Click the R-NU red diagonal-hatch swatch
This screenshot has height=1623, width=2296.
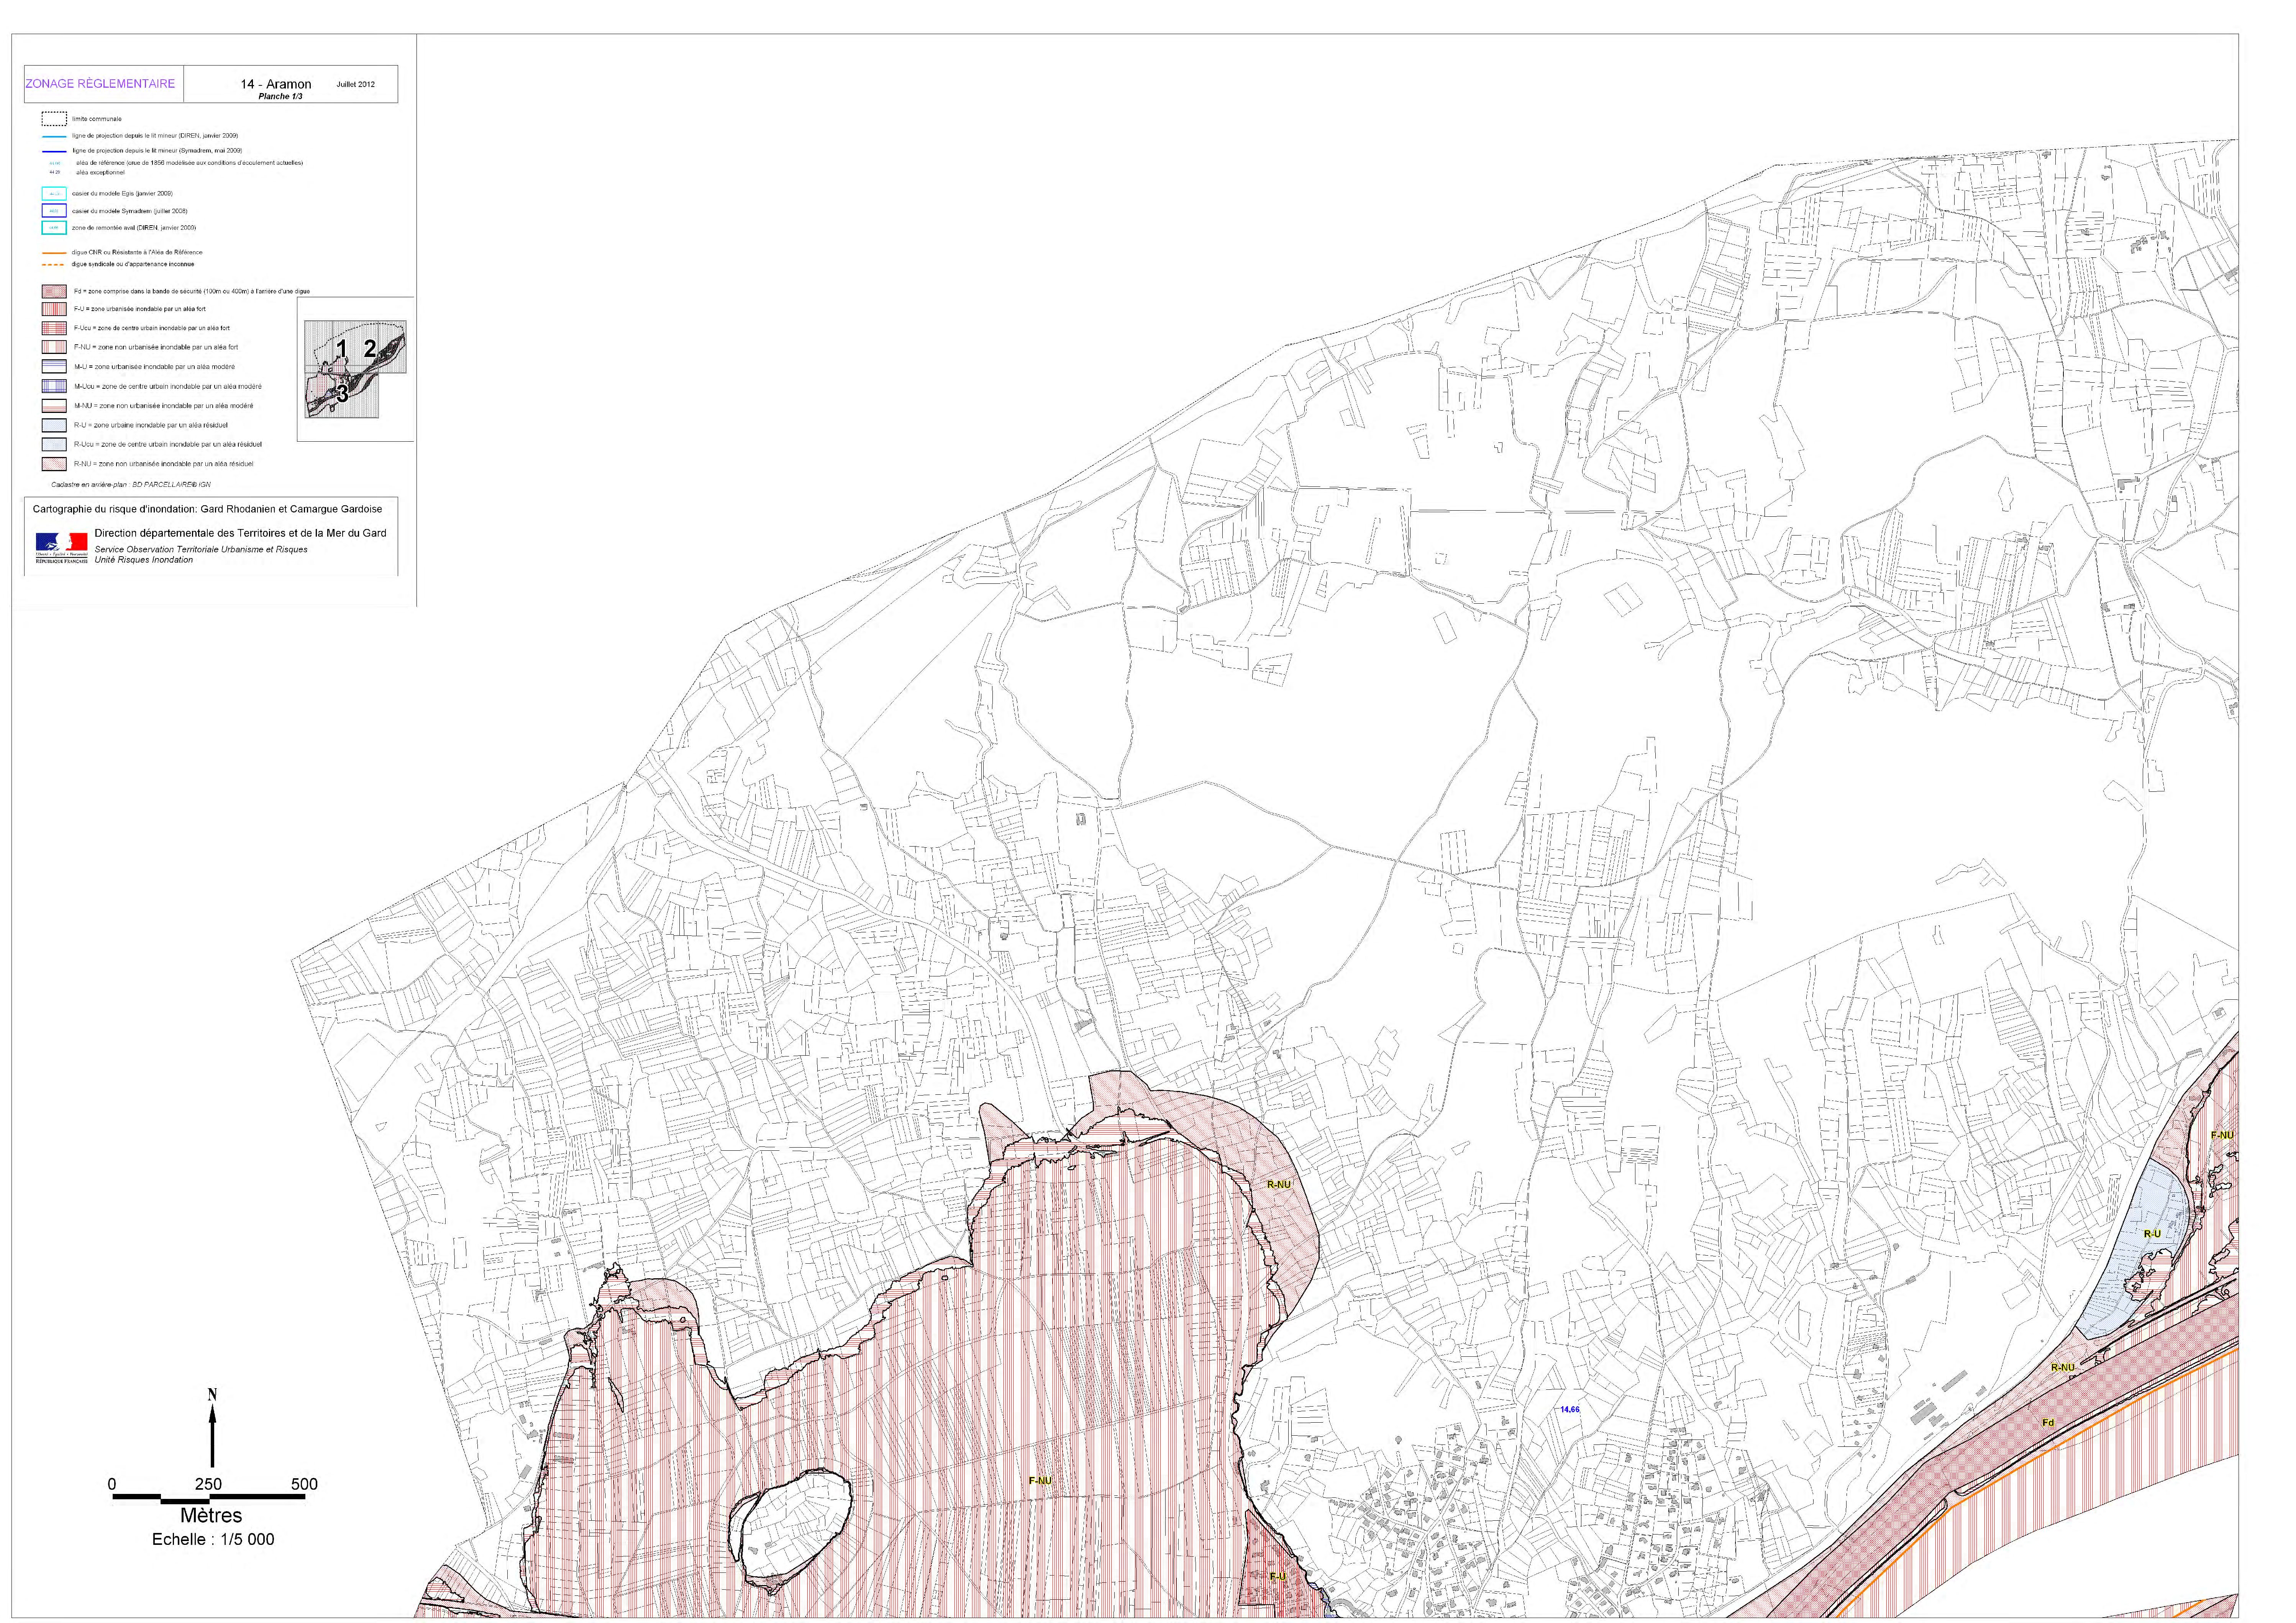pyautogui.click(x=54, y=464)
